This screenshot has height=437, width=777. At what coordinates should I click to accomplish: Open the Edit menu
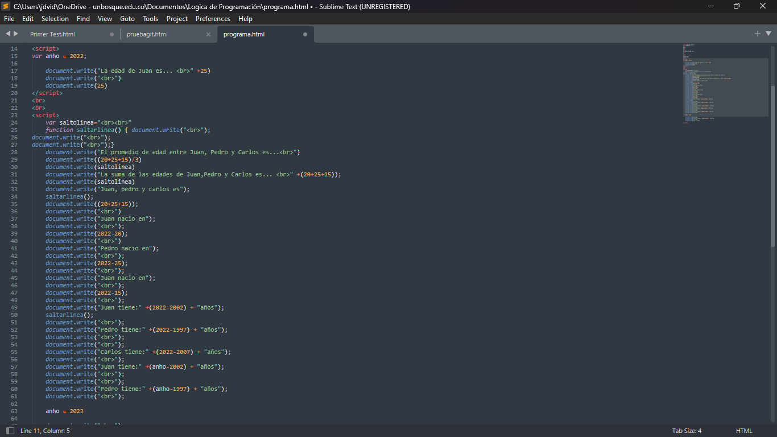coord(28,19)
